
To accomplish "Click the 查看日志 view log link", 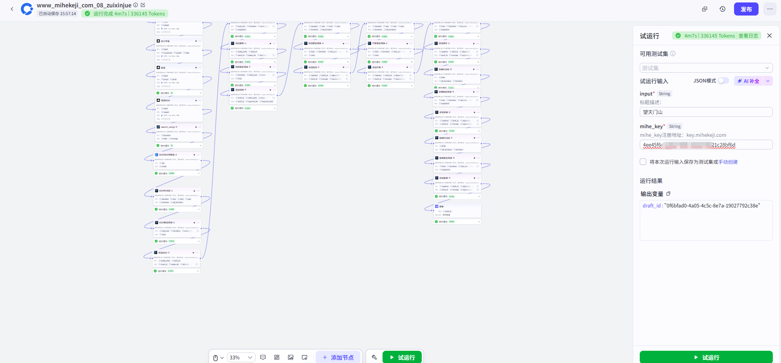I will [748, 36].
